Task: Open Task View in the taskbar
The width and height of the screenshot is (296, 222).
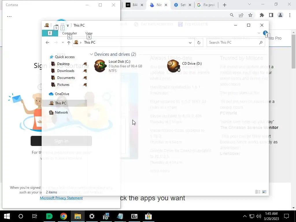Action: (35, 216)
